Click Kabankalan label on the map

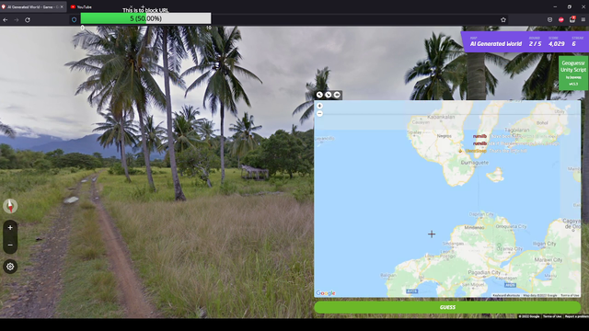(x=441, y=117)
